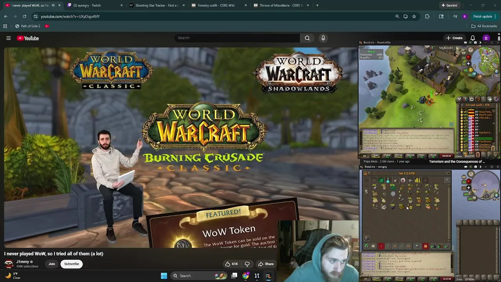Dislike the video with the thumbs-down
Image resolution: width=501 pixels, height=282 pixels.
pyautogui.click(x=247, y=264)
